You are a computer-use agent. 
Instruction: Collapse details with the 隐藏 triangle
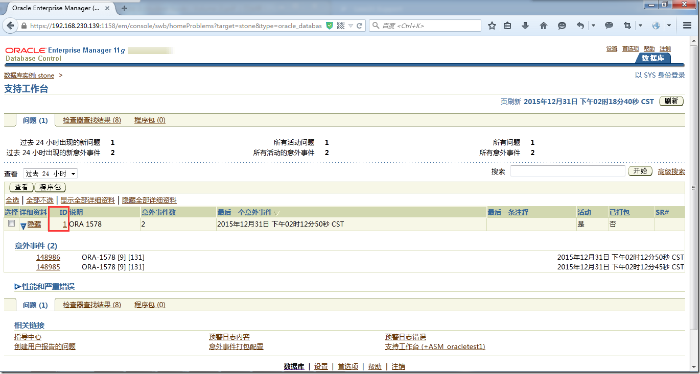(24, 226)
